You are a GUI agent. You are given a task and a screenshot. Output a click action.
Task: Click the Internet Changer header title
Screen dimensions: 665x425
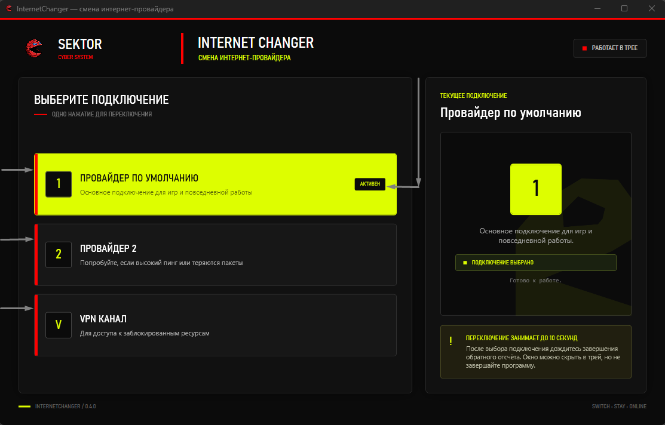(256, 43)
